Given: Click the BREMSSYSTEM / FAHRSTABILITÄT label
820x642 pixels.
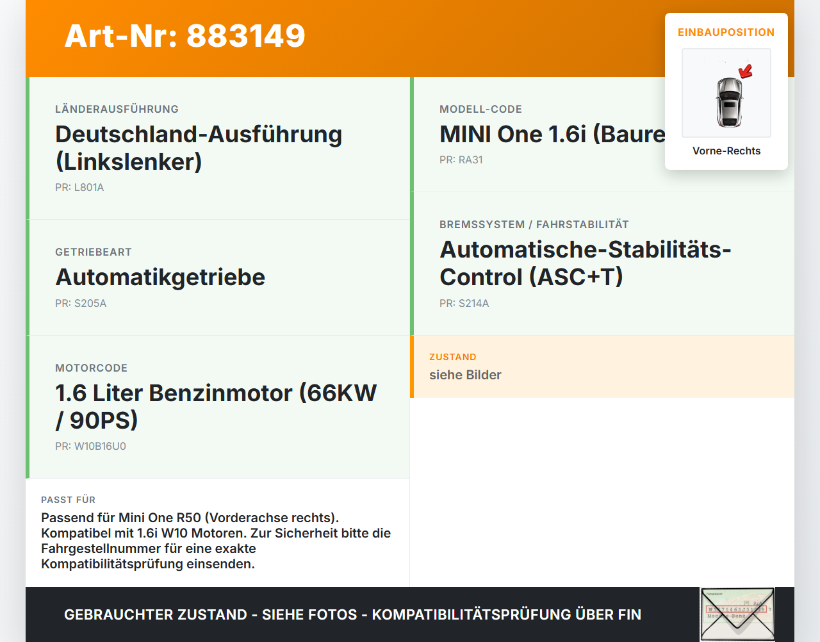Looking at the screenshot, I should (534, 224).
